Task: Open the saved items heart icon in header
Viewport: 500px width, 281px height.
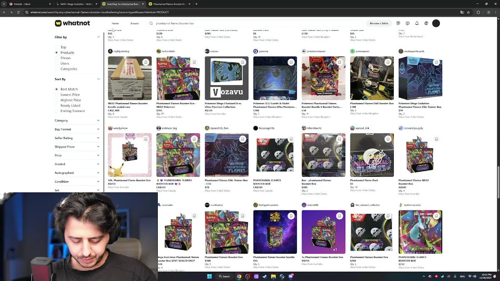Action: coord(398,23)
